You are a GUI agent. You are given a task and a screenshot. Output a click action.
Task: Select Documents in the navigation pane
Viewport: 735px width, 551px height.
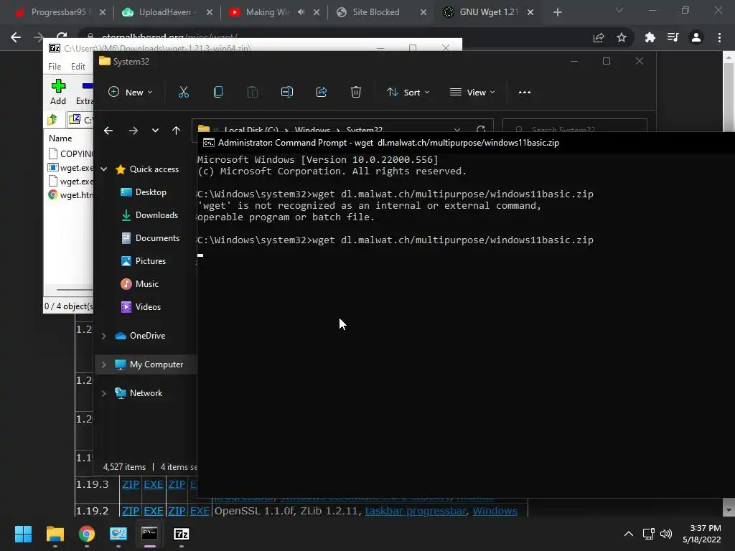(157, 238)
